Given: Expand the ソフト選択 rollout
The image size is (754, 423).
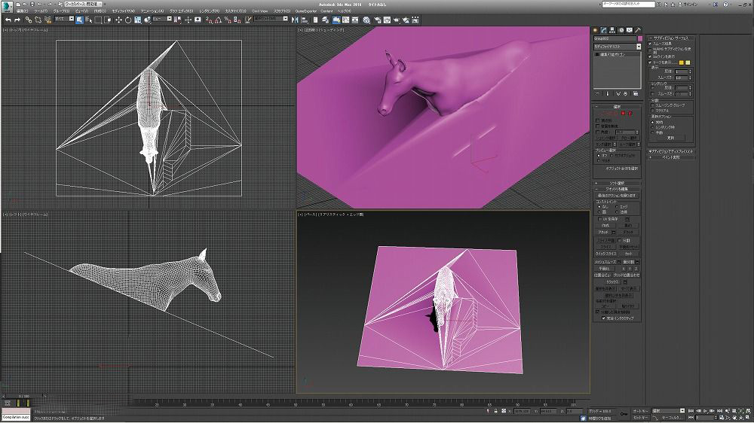Looking at the screenshot, I should (x=617, y=183).
